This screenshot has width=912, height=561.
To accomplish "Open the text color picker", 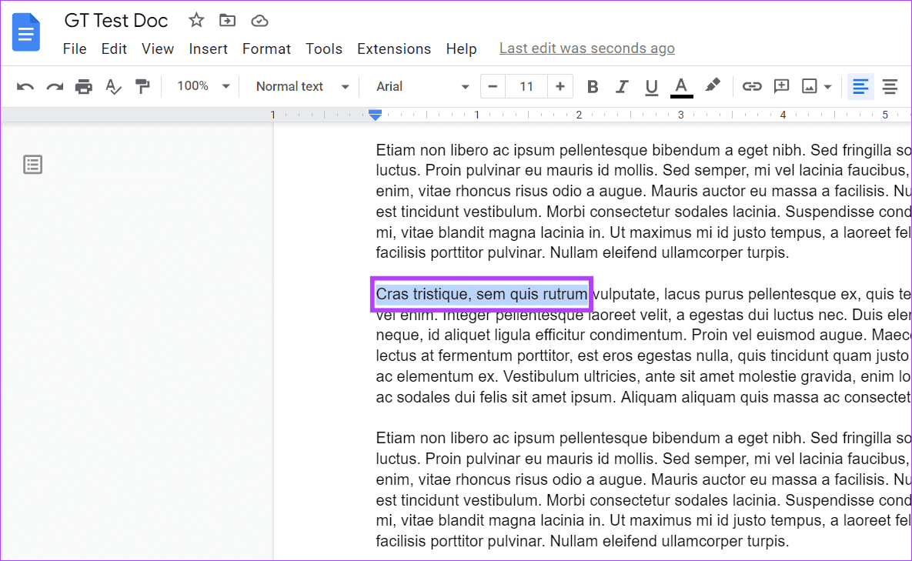I will point(681,87).
